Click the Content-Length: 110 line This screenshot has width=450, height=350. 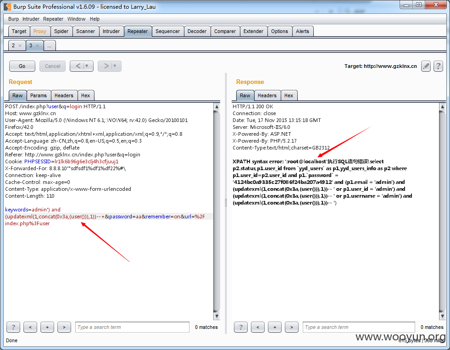pos(30,196)
